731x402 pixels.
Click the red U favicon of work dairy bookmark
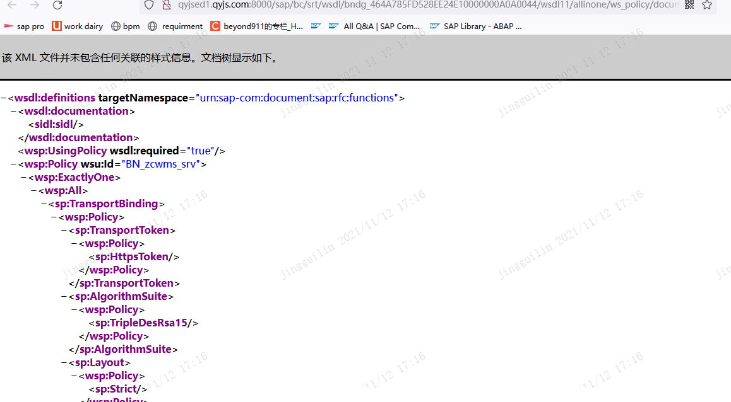click(x=57, y=26)
